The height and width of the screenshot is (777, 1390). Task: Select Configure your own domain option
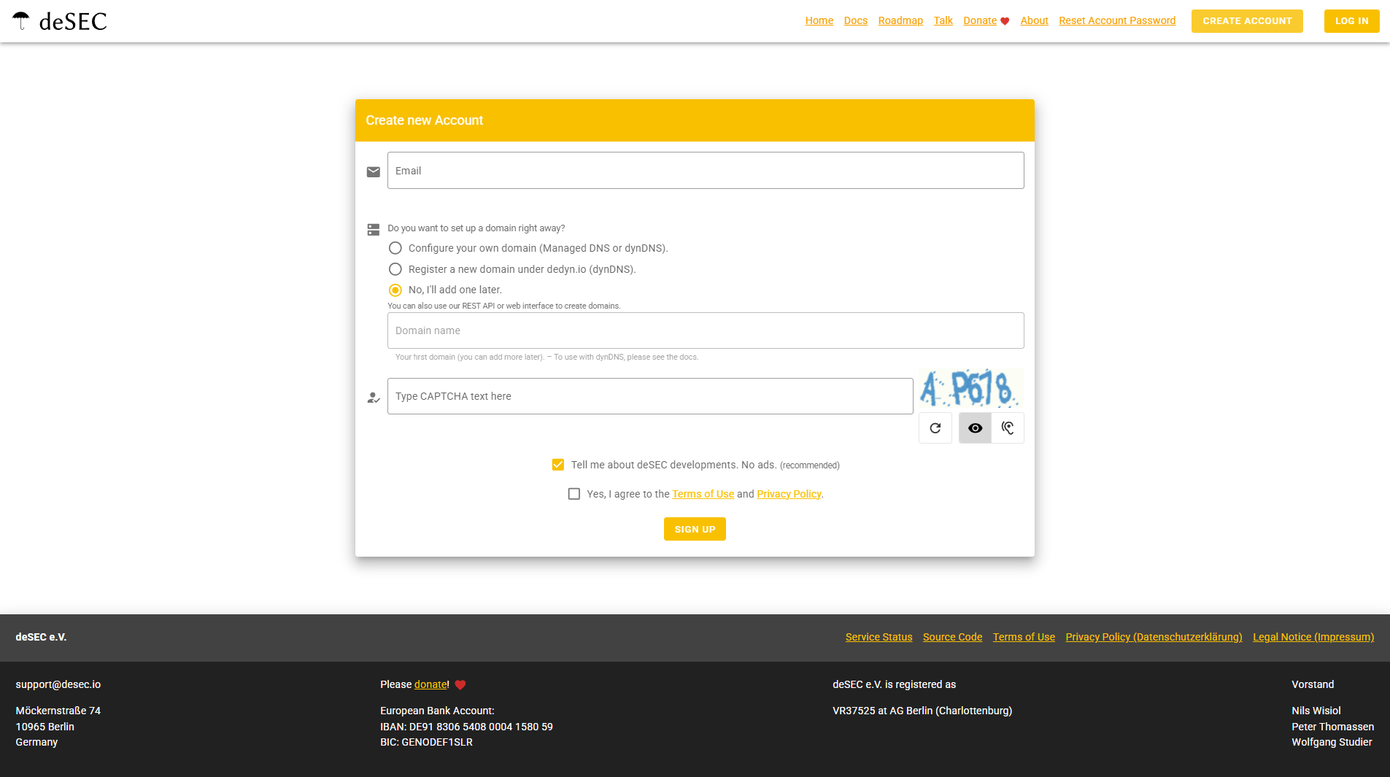395,248
